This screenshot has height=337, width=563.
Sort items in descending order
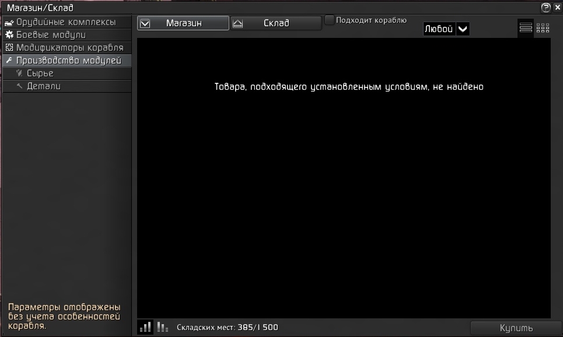(163, 327)
